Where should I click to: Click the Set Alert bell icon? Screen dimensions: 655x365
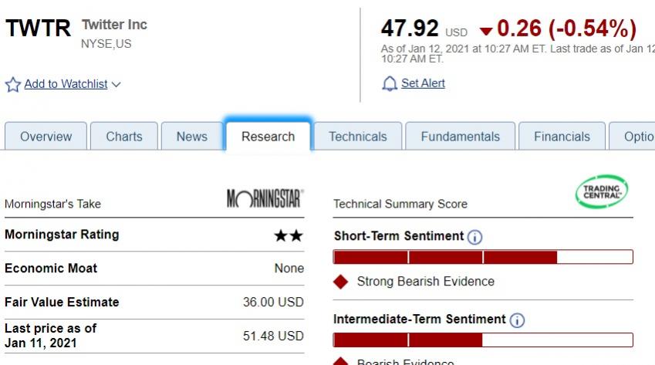(390, 83)
